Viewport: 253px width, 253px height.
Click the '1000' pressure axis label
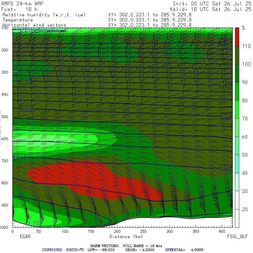click(4, 227)
